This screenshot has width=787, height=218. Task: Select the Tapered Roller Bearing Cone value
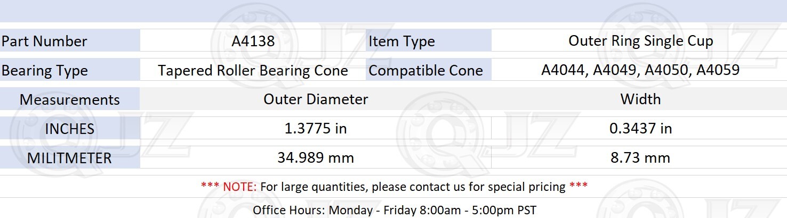(253, 71)
